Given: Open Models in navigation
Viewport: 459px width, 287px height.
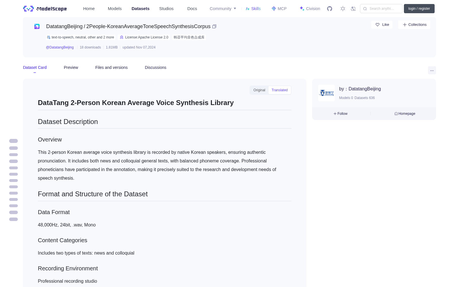Looking at the screenshot, I should tap(115, 9).
